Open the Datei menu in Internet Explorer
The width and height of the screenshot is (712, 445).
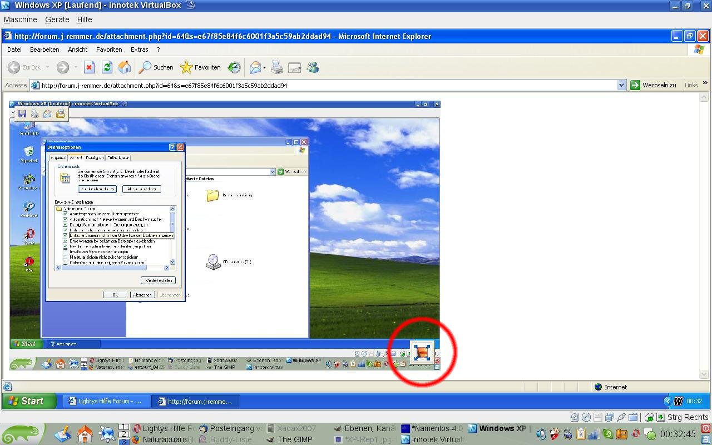click(x=14, y=50)
